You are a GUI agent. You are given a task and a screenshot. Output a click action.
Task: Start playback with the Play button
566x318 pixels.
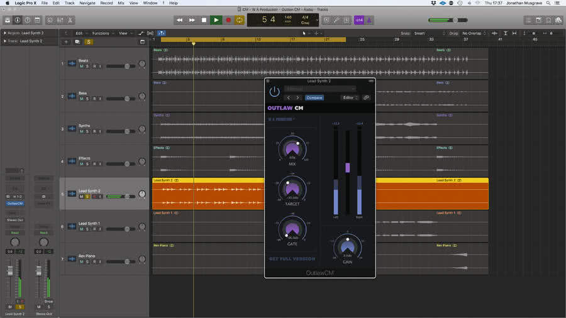216,20
